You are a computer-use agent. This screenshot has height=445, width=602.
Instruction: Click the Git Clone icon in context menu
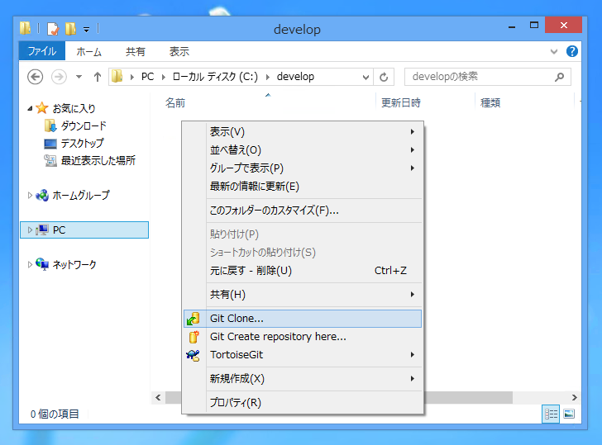193,319
